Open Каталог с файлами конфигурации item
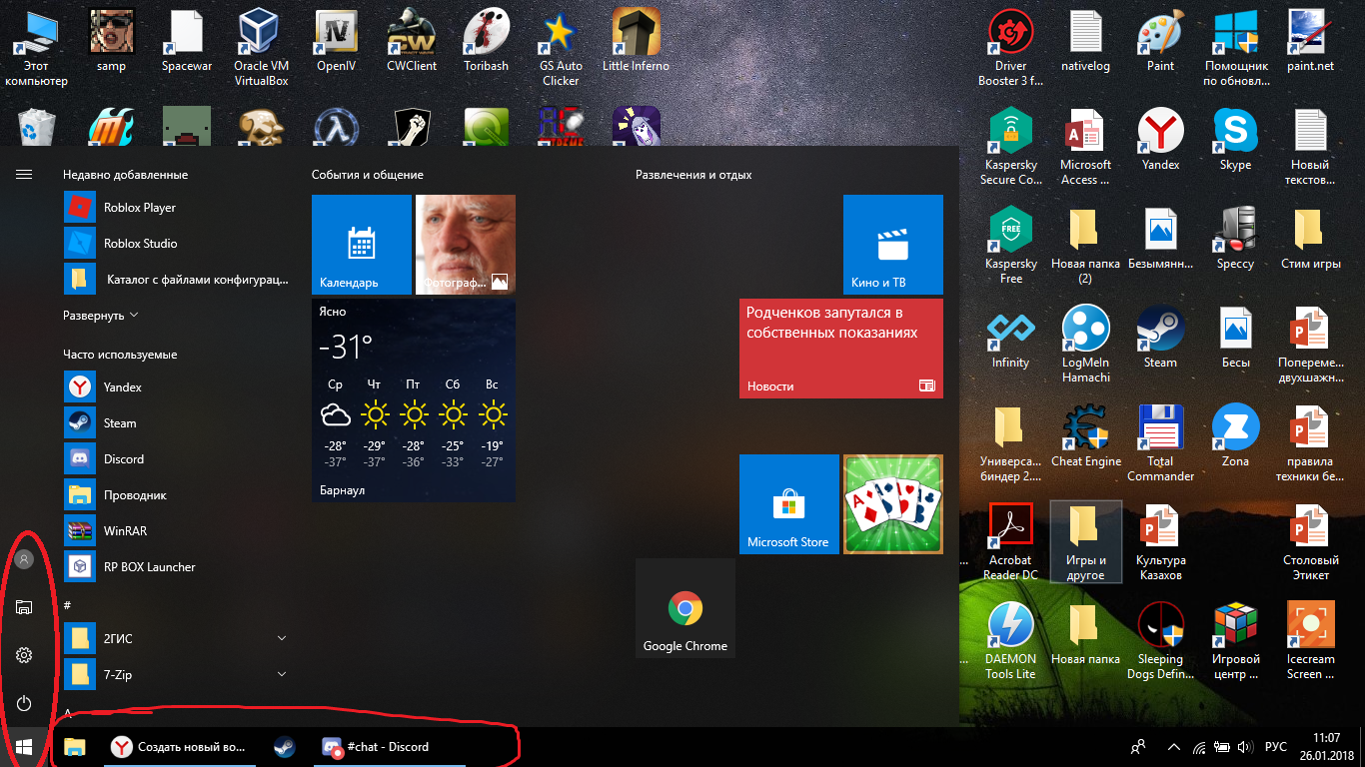1365x767 pixels. tap(178, 280)
